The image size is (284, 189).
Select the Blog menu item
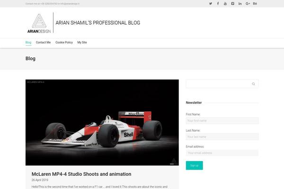pos(28,43)
